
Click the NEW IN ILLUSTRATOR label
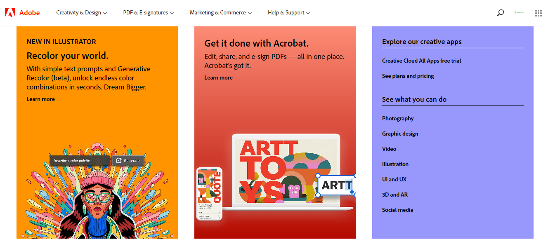(61, 42)
